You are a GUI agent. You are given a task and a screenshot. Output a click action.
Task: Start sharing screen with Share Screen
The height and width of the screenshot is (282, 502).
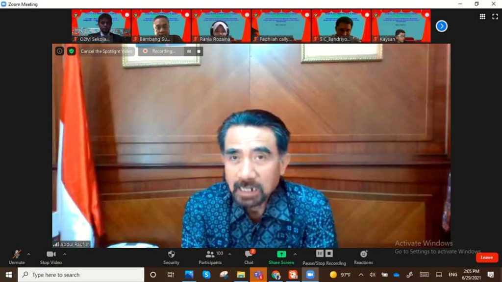[x=281, y=257]
